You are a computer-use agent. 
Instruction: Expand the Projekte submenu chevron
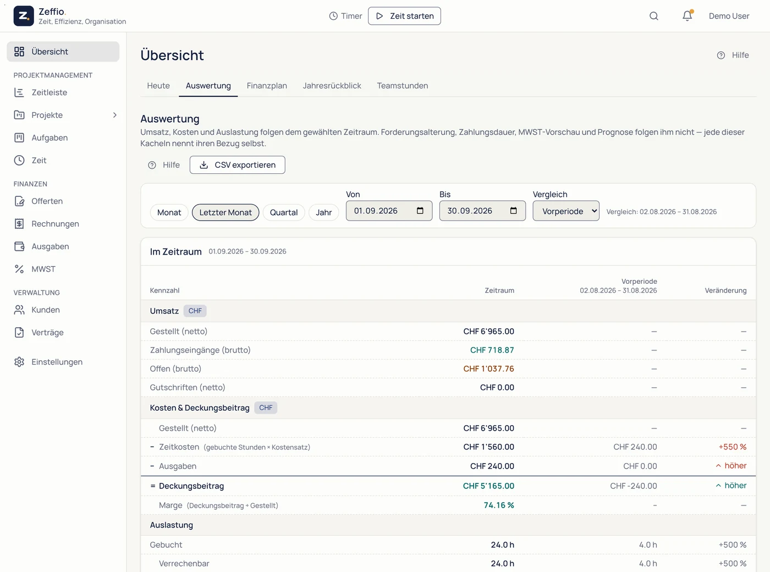tap(115, 115)
